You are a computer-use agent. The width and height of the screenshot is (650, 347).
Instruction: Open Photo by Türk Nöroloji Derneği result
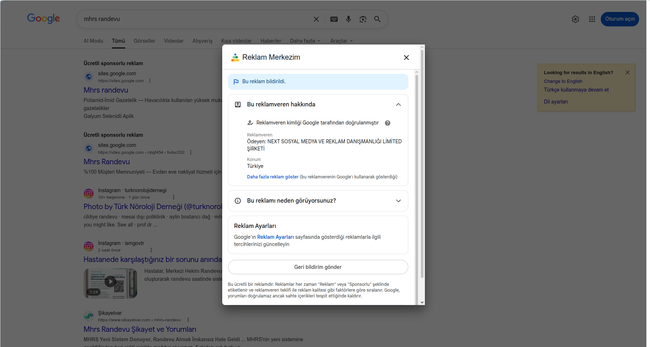point(153,207)
